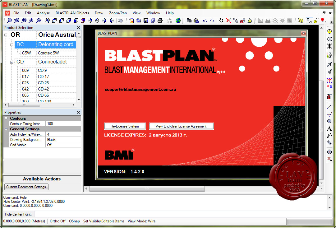
Task: Click the black rotate arrow icon
Action: [221, 21]
